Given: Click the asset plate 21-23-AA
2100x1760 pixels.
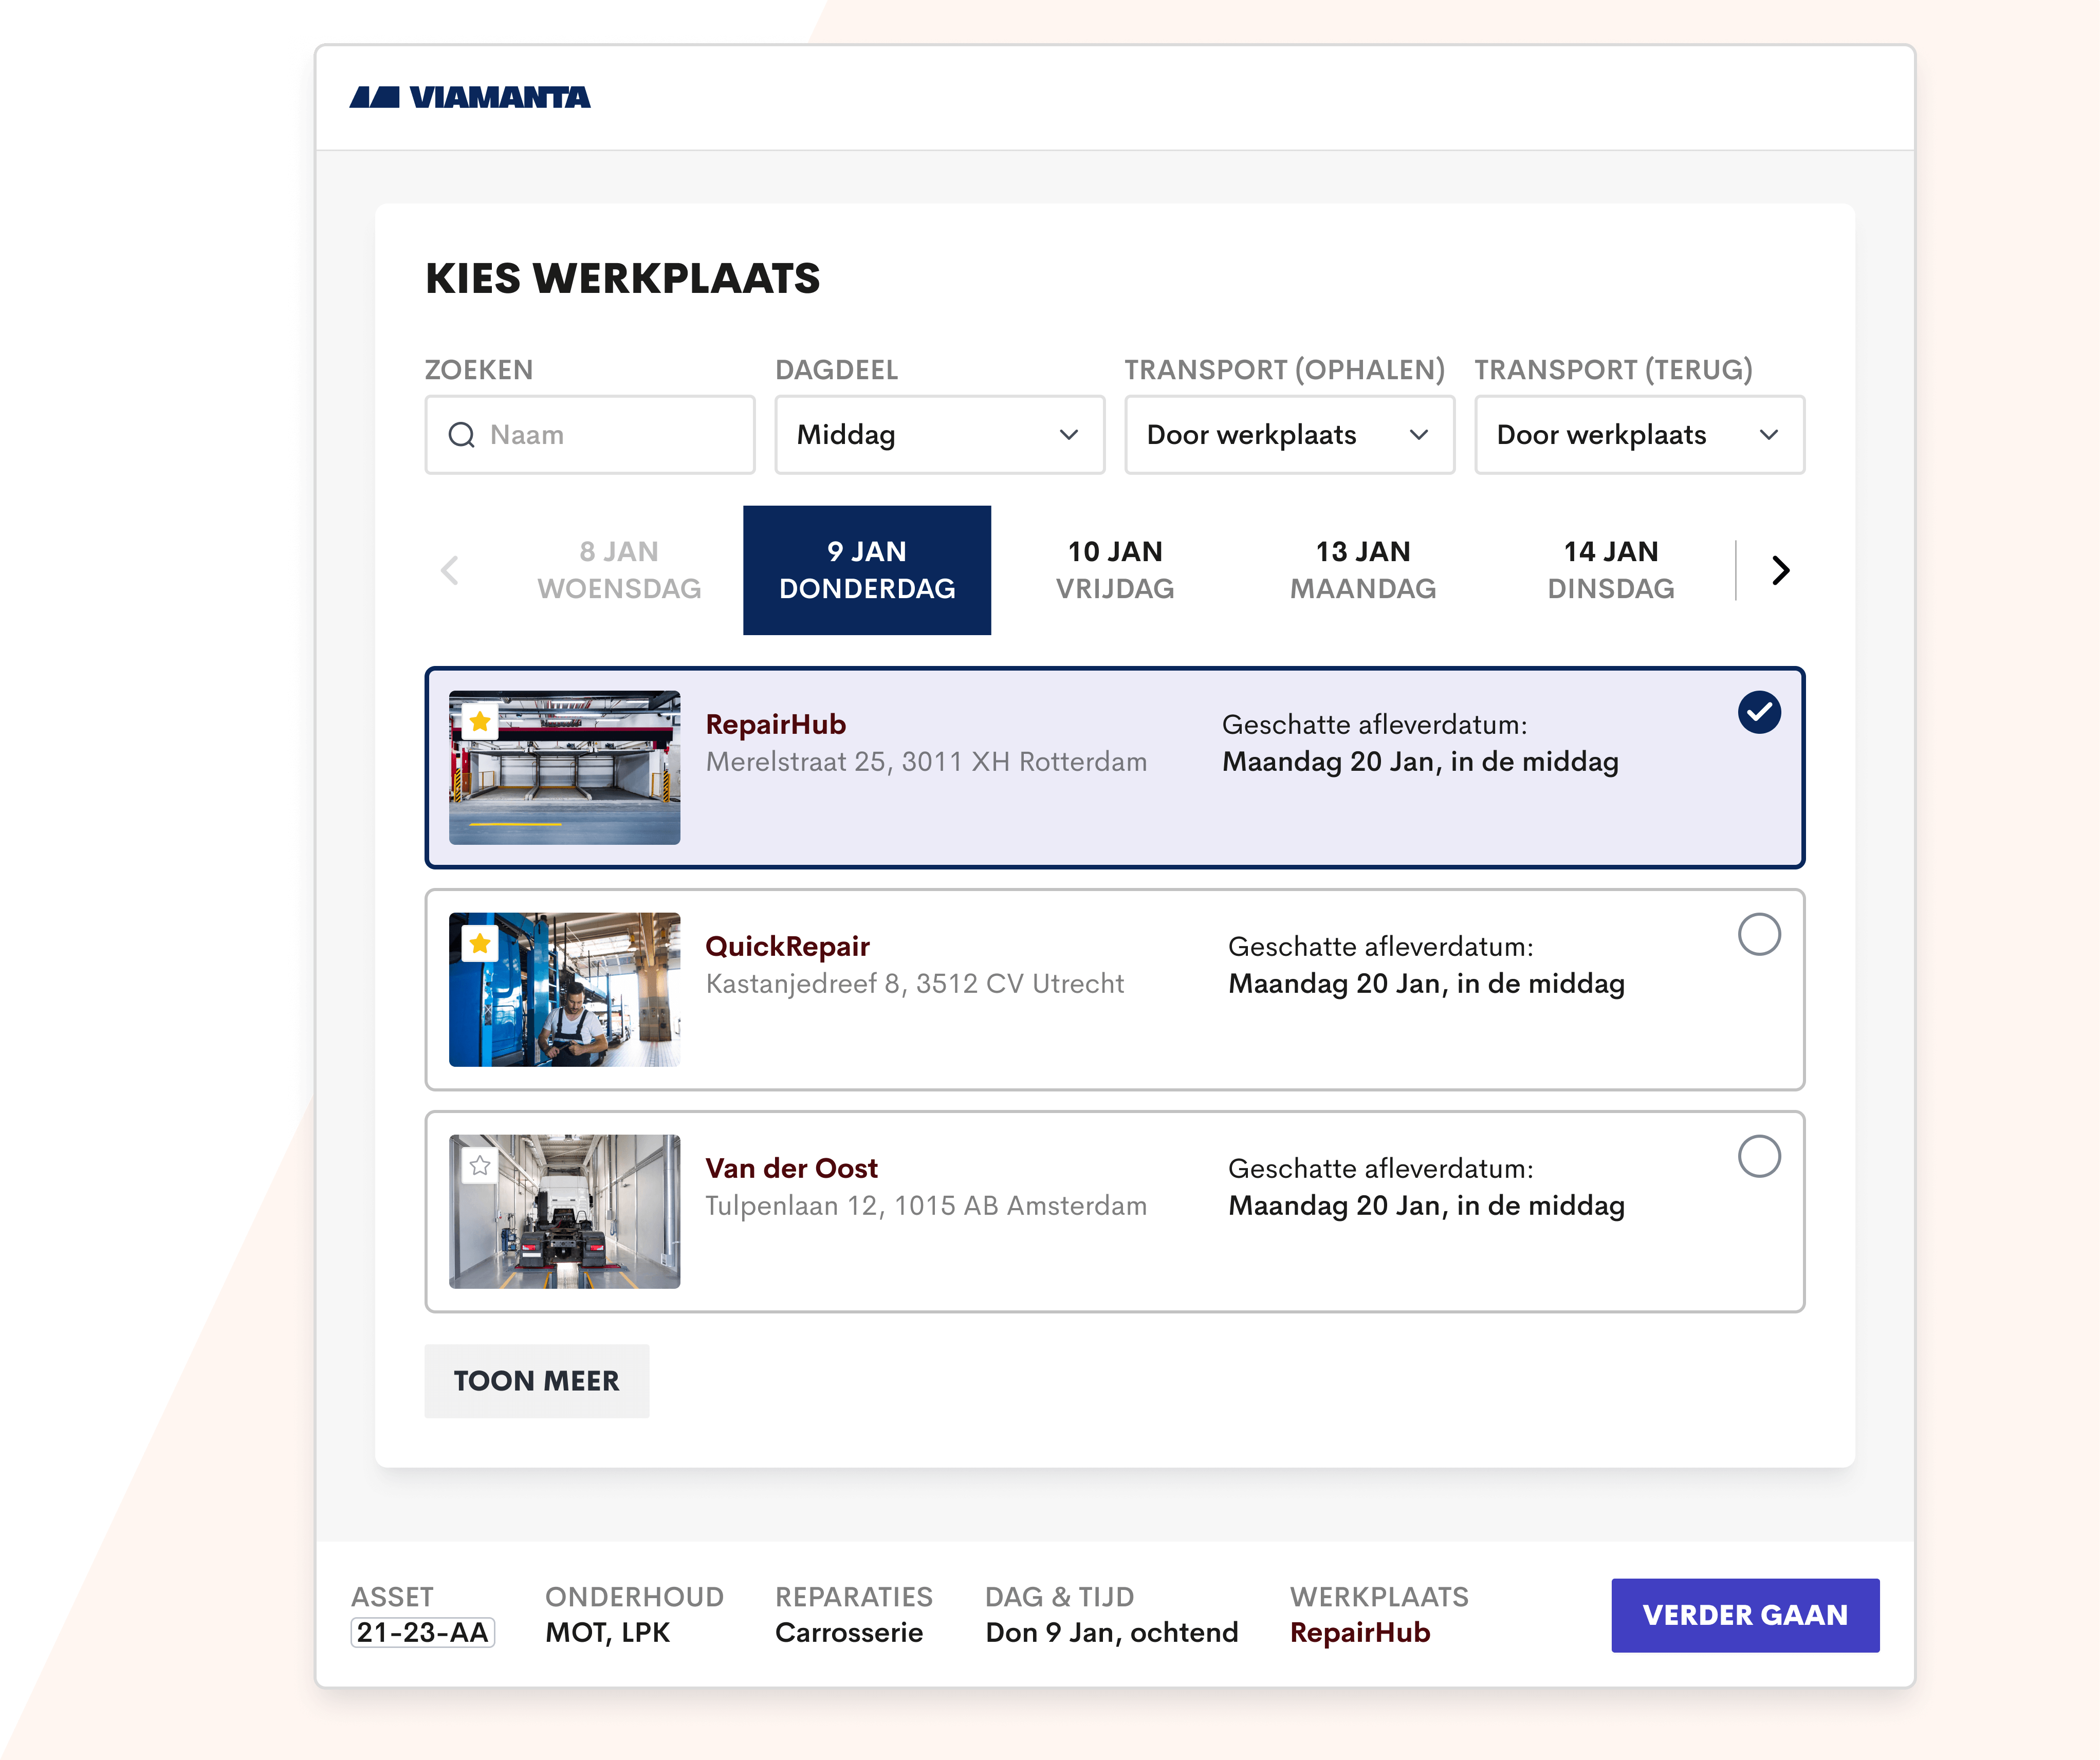Looking at the screenshot, I should coord(422,1633).
